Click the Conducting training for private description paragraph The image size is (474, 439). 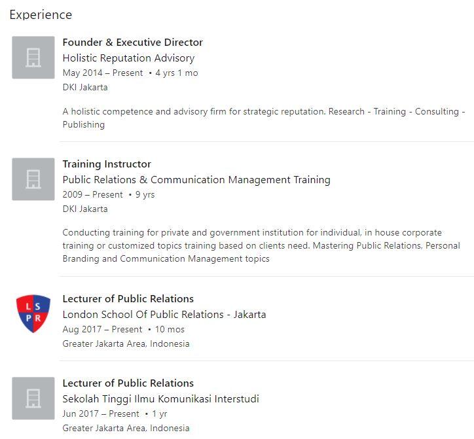pos(261,245)
